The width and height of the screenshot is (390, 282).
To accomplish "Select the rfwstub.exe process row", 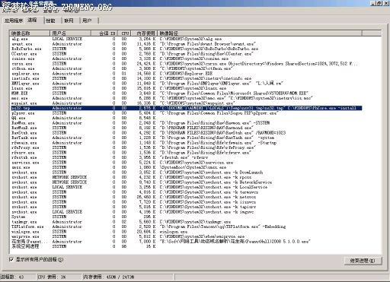I will pyautogui.click(x=186, y=157).
